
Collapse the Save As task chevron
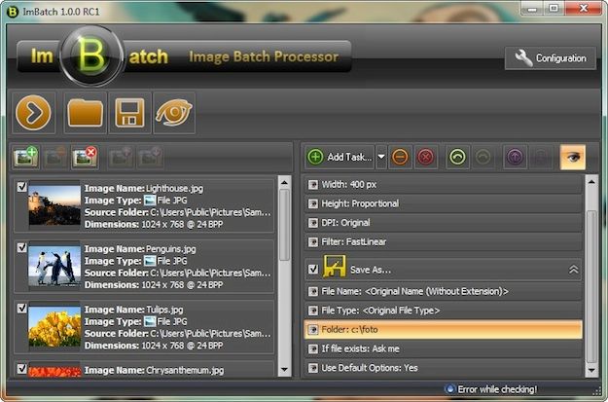click(x=574, y=270)
